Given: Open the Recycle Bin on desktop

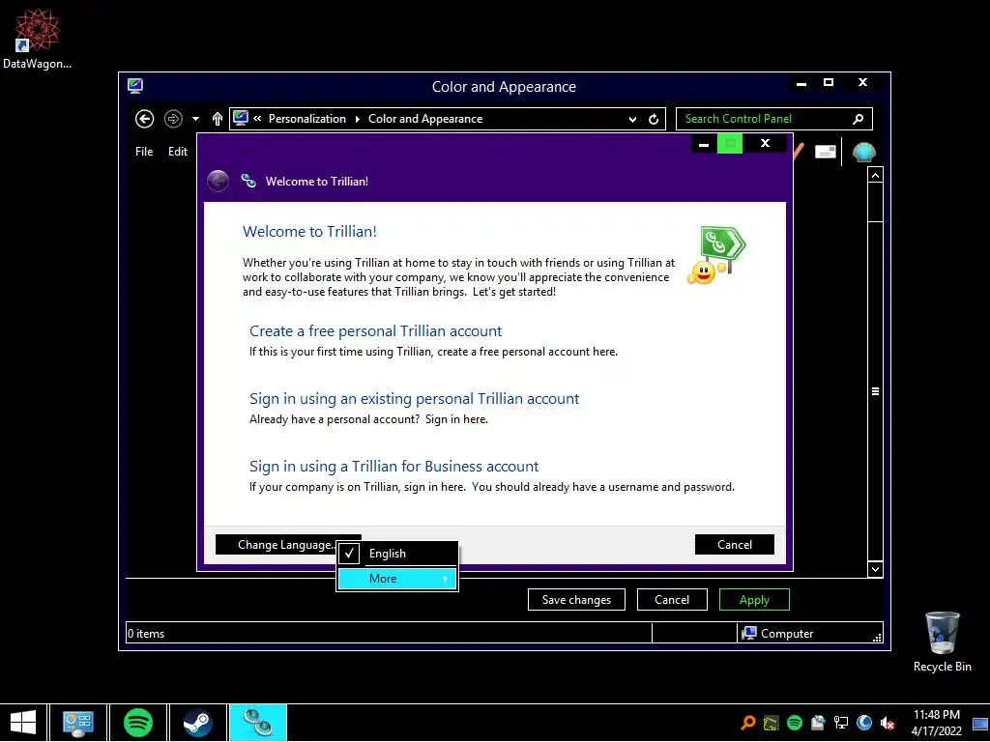Looking at the screenshot, I should coord(942,642).
